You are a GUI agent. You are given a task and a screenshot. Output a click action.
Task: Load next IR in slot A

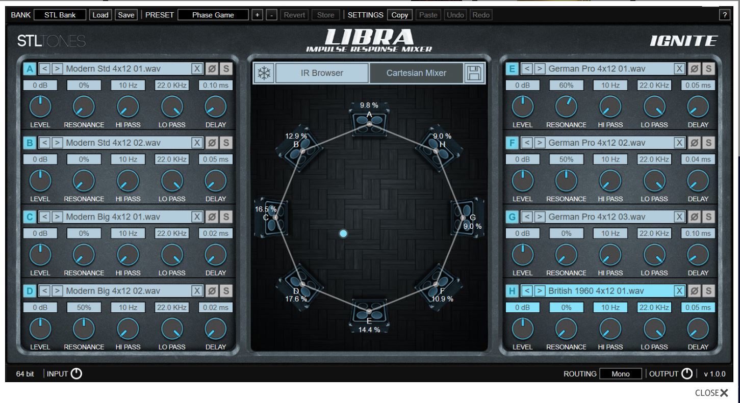coord(57,69)
